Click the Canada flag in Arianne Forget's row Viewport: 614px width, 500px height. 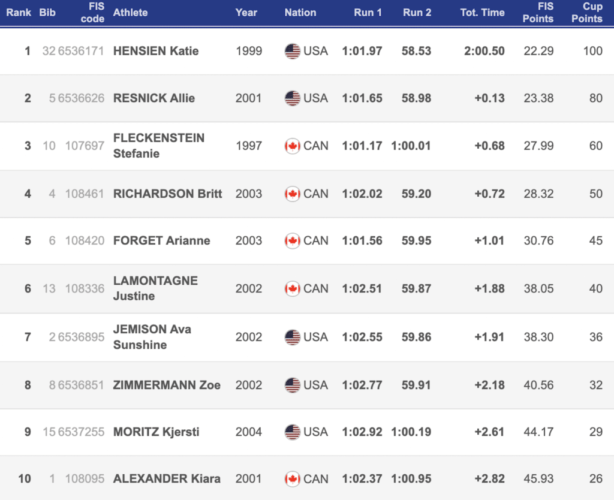pos(292,240)
